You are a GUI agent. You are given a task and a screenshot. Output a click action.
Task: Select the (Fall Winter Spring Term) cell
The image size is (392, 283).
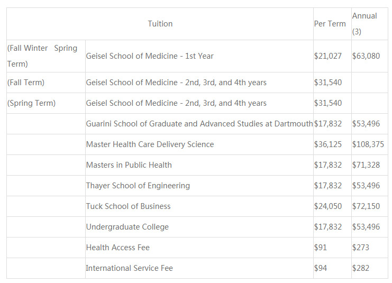click(x=42, y=56)
